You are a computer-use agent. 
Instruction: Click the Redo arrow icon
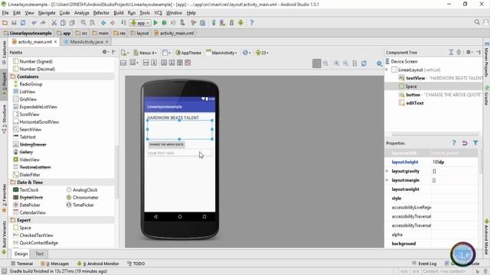43,23
